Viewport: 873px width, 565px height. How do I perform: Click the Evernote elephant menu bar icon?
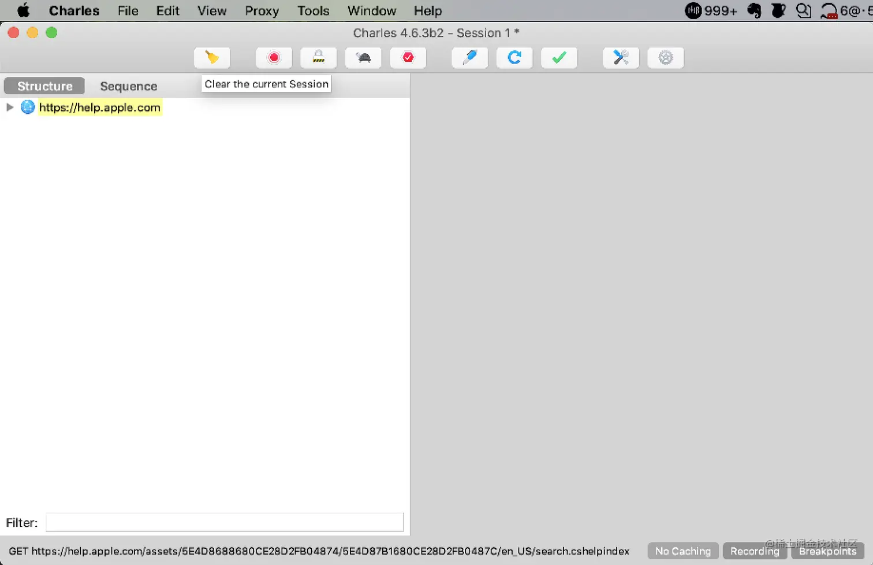tap(754, 10)
